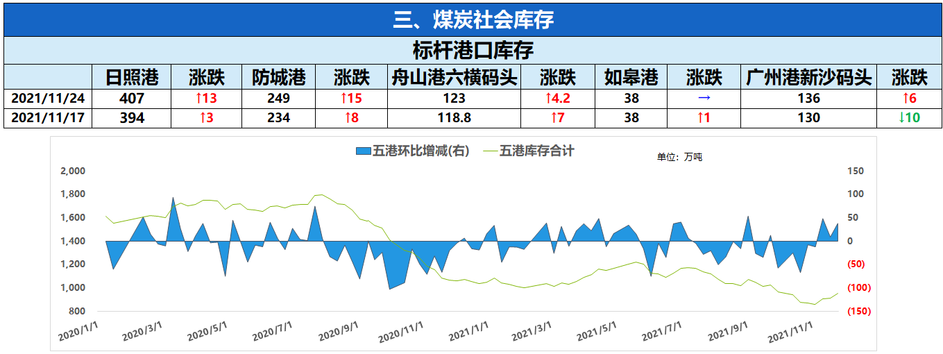Click the 日照港 column header
The width and height of the screenshot is (943, 354).
coord(132,77)
